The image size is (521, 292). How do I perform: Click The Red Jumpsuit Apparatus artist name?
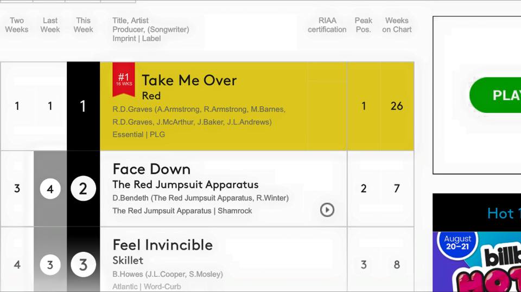pyautogui.click(x=185, y=184)
